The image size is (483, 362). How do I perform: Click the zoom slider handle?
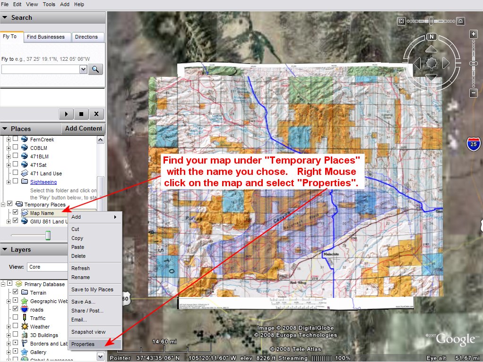point(474,63)
